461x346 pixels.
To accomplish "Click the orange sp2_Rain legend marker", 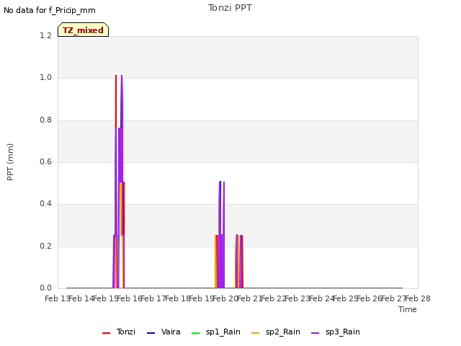I will (256, 333).
